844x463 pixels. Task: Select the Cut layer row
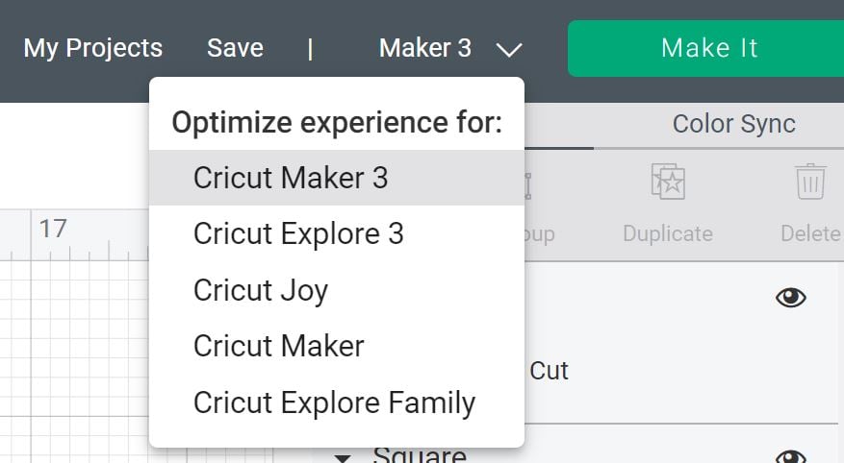point(681,344)
